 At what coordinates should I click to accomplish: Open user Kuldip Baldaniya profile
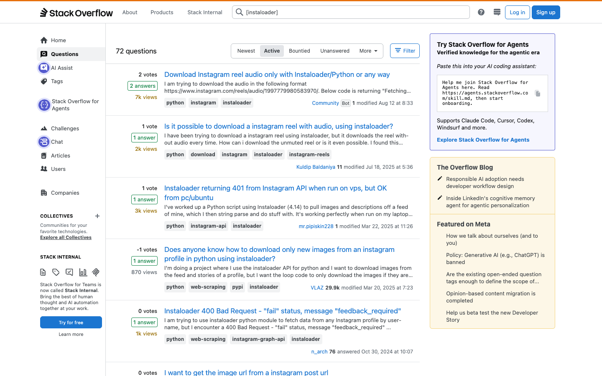[x=316, y=167]
